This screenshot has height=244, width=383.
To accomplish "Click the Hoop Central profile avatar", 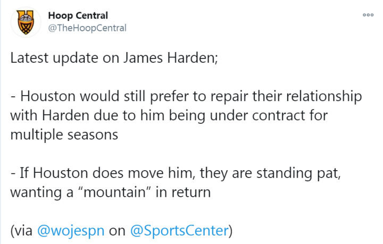I will (23, 22).
